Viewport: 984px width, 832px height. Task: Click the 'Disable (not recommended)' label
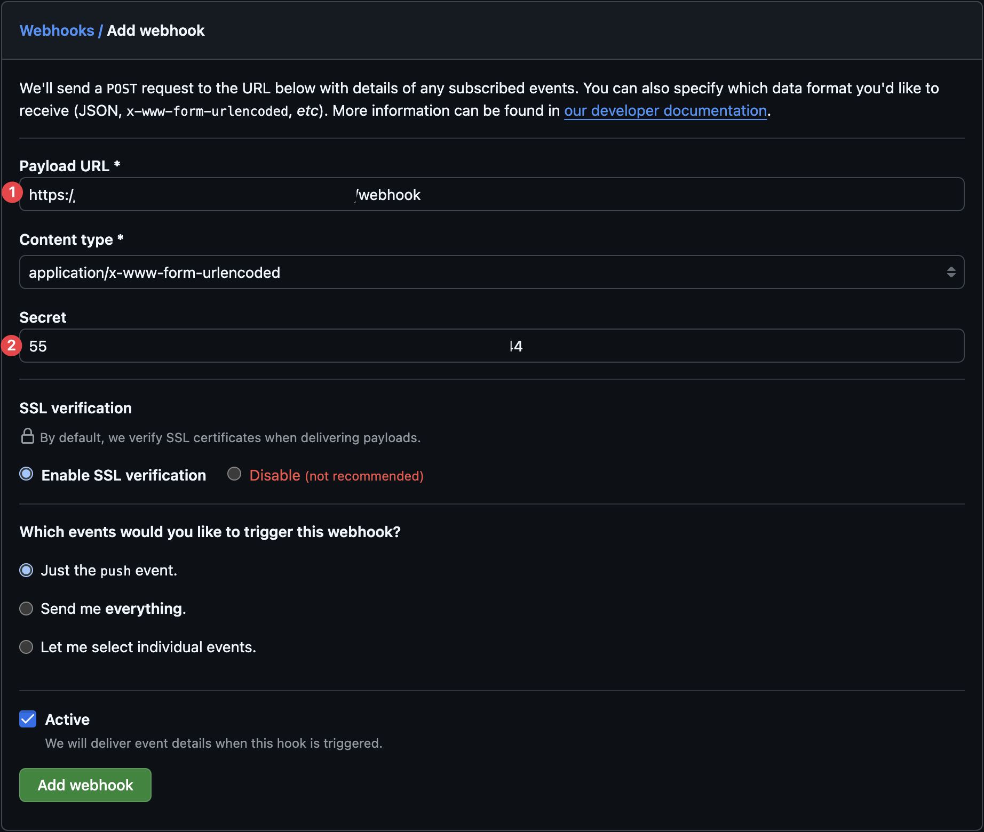point(336,475)
